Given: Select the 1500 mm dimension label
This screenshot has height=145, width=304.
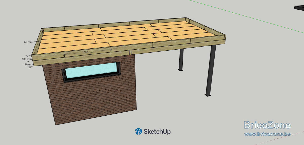Looking at the screenshot, I should 88,52.
